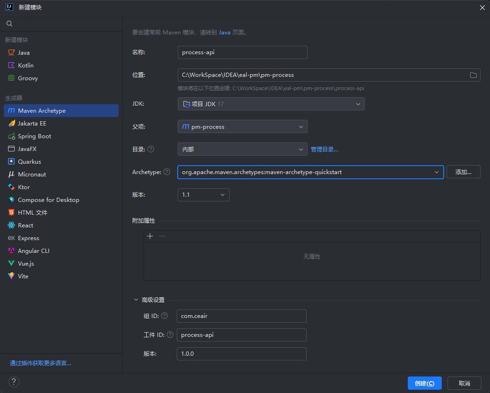The image size is (490, 393).
Task: Click the JavaFX window icon
Action: 11,149
